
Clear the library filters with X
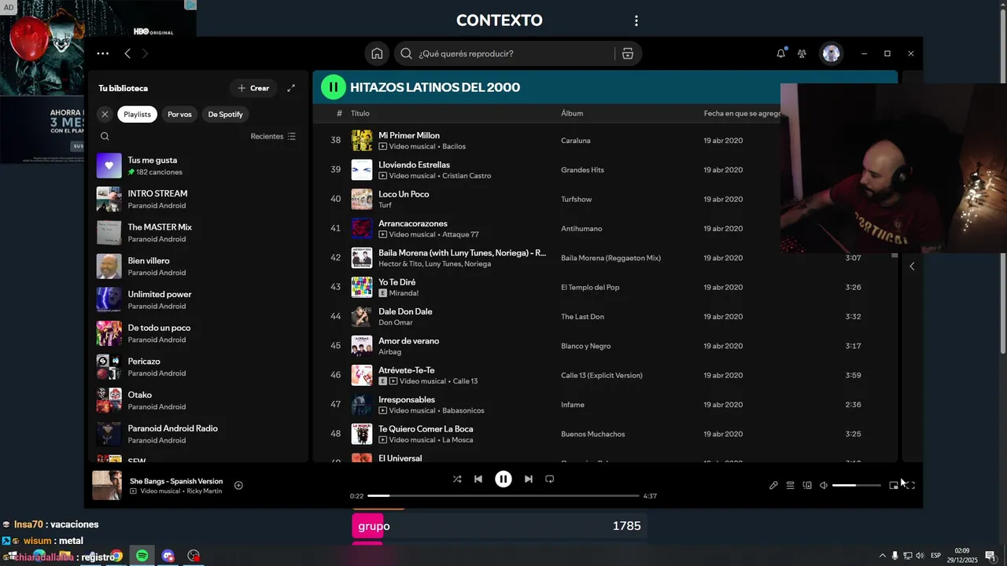(x=105, y=114)
